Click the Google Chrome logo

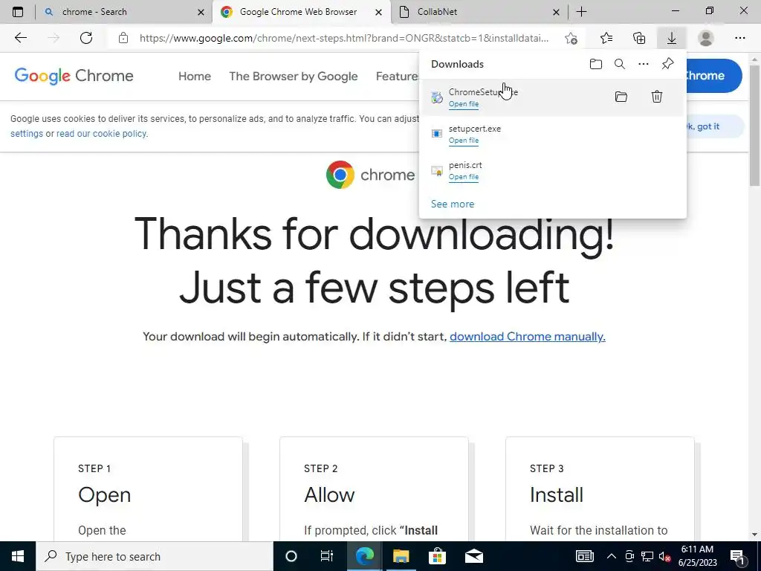tap(74, 76)
